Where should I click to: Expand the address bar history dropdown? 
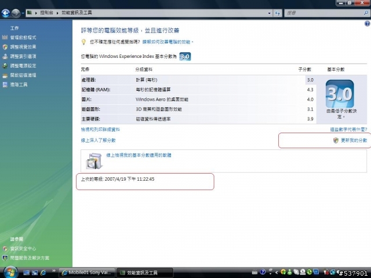pos(269,13)
